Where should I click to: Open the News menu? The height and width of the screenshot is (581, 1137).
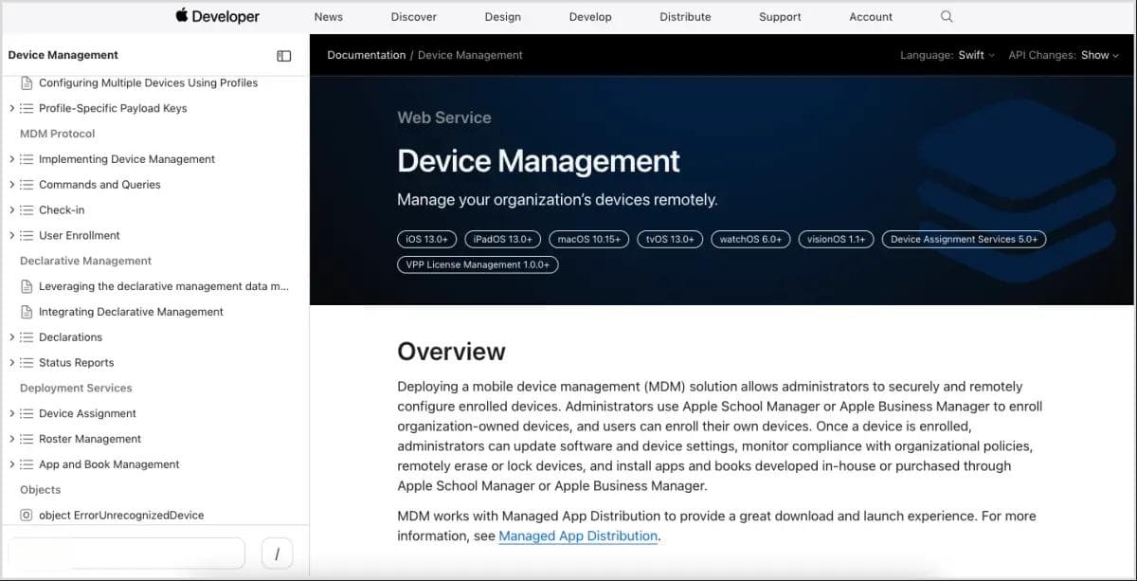(x=329, y=17)
